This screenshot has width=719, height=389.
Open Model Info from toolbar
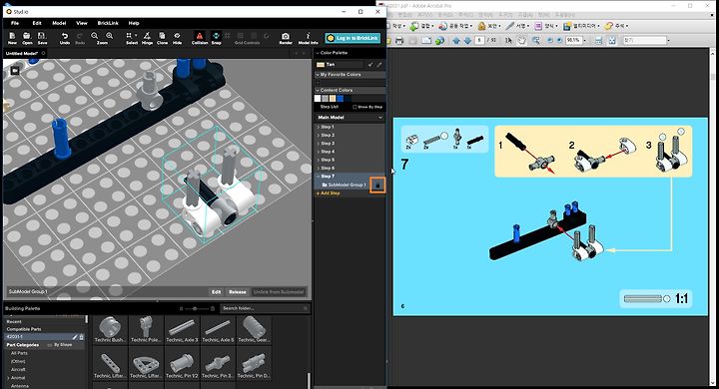308,38
